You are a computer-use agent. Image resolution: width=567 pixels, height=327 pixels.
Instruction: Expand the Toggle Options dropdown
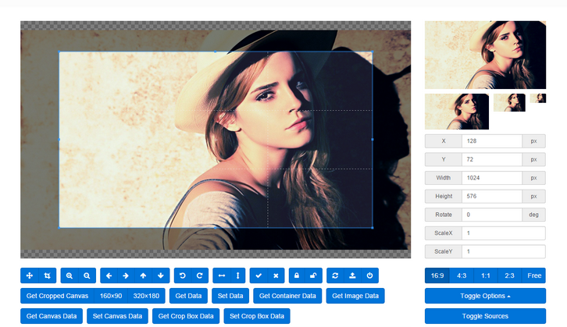pos(485,296)
